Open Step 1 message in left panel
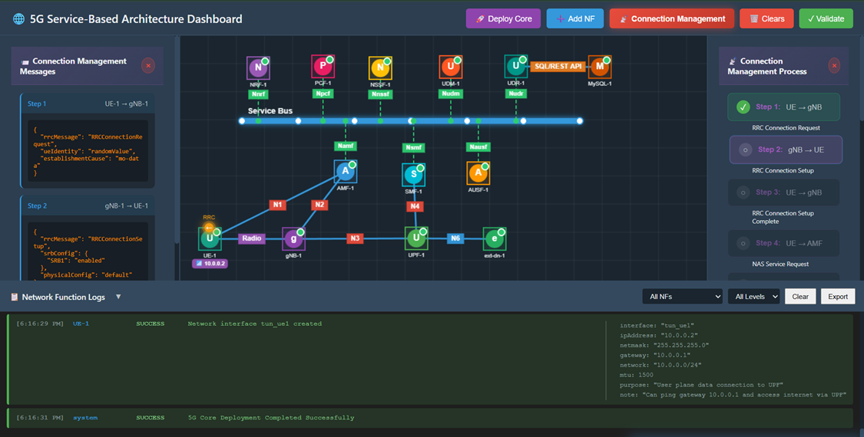The height and width of the screenshot is (437, 864). (88, 103)
